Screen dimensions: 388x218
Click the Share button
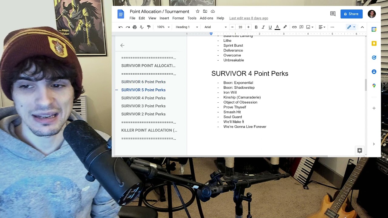click(351, 14)
